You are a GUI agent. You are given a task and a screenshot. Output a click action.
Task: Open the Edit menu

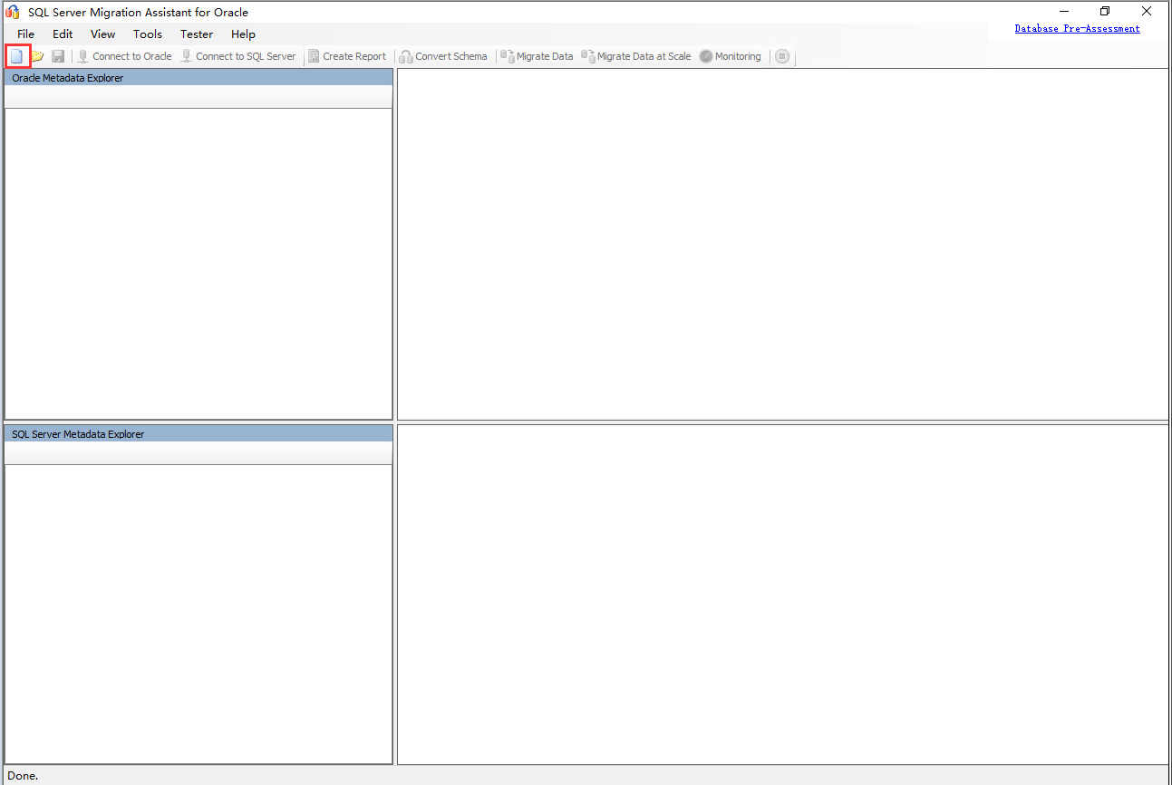pyautogui.click(x=63, y=34)
